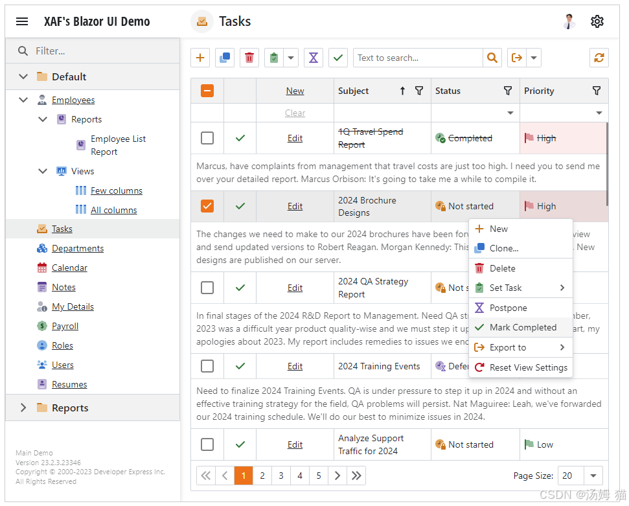Open the user profile avatar
The height and width of the screenshot is (506, 629).
[x=569, y=21]
